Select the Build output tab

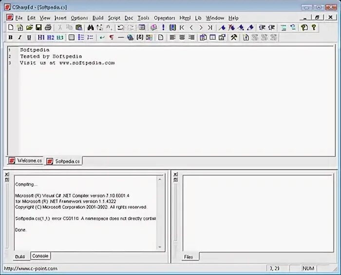pyautogui.click(x=20, y=256)
